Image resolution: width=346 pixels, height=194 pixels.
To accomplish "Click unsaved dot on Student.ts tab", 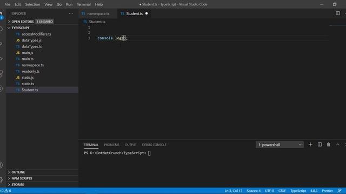I will coord(147,13).
